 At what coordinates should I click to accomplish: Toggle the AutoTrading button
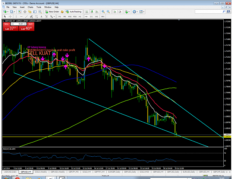tap(74, 12)
